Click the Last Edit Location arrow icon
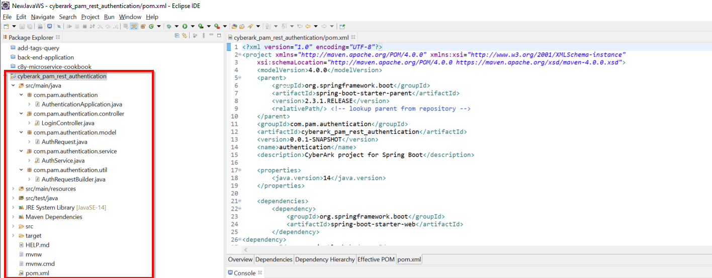Viewport: 712px width, 278px height. point(300,26)
